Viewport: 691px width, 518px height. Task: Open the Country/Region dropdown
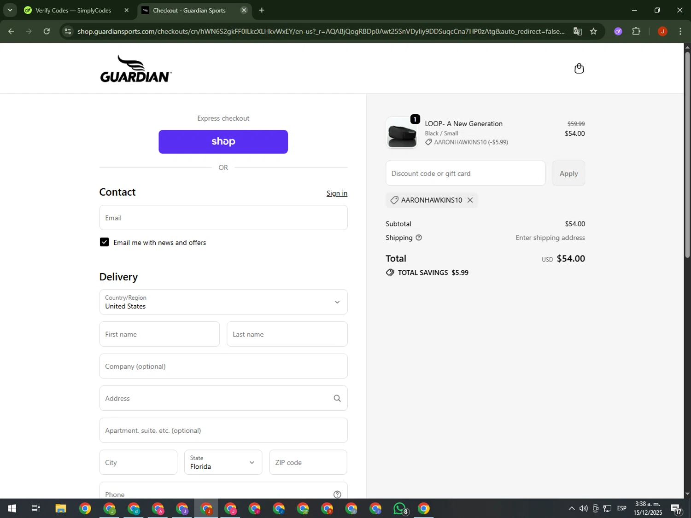click(x=223, y=302)
